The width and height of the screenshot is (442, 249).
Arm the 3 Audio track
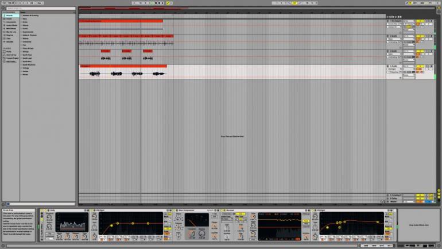click(431, 51)
